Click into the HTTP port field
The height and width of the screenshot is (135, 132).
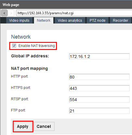click(99, 77)
